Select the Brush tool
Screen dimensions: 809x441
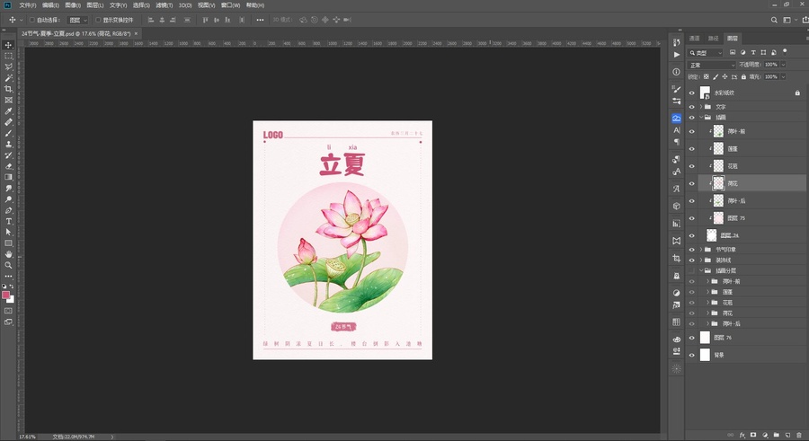(x=8, y=133)
